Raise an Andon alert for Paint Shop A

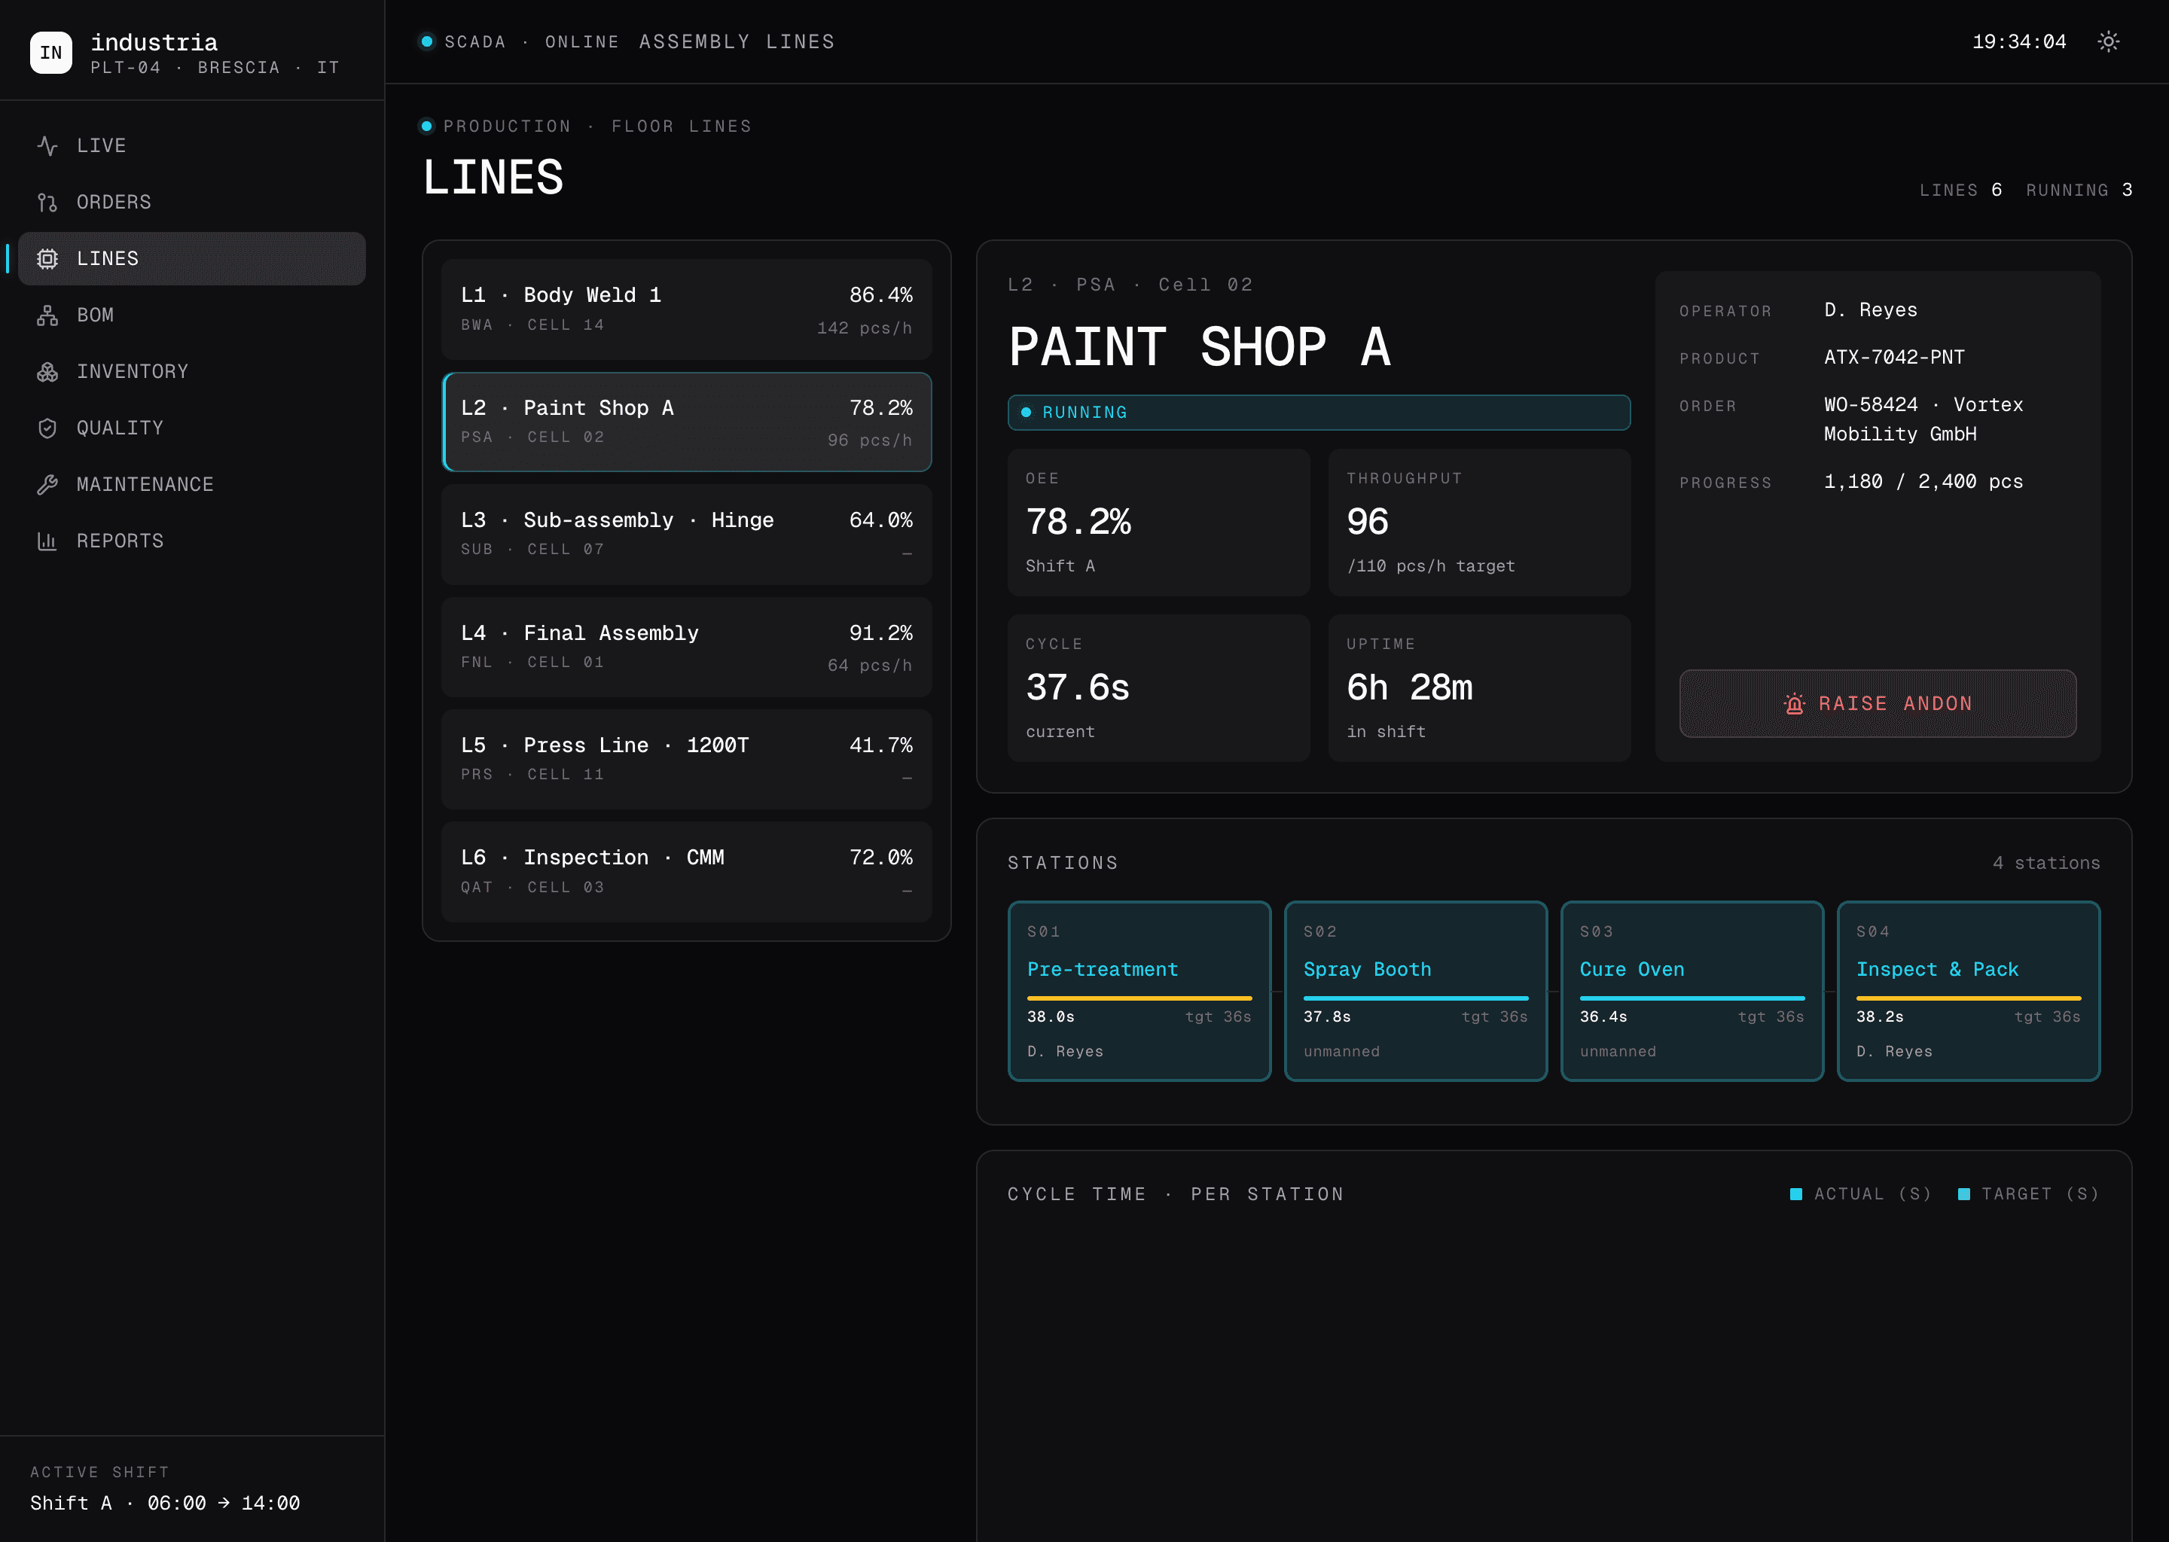coord(1878,703)
